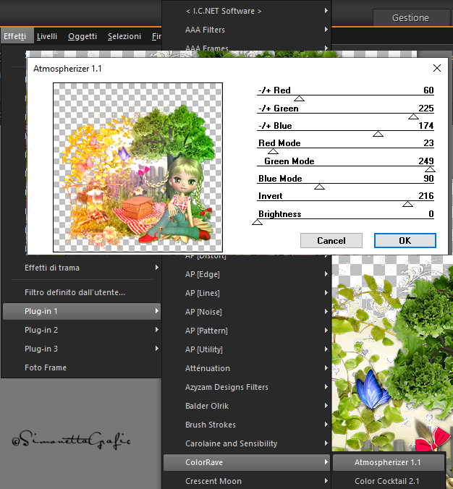Open the Crescent Moon submenu
Screen dimensions: 453x489
[x=247, y=481]
